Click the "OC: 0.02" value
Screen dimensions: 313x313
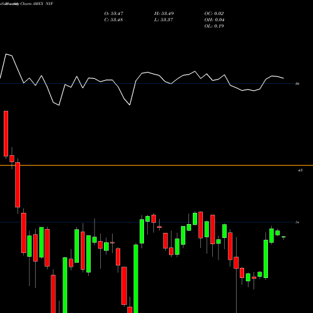point(214,14)
